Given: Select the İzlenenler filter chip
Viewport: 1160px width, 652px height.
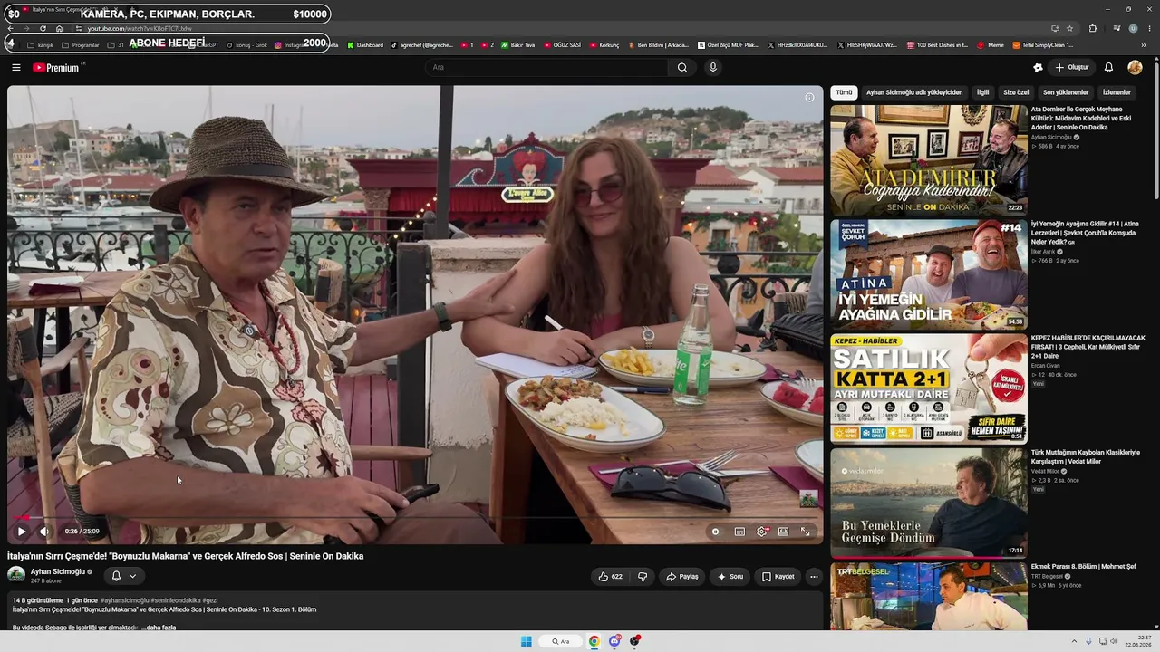Looking at the screenshot, I should (x=1116, y=92).
